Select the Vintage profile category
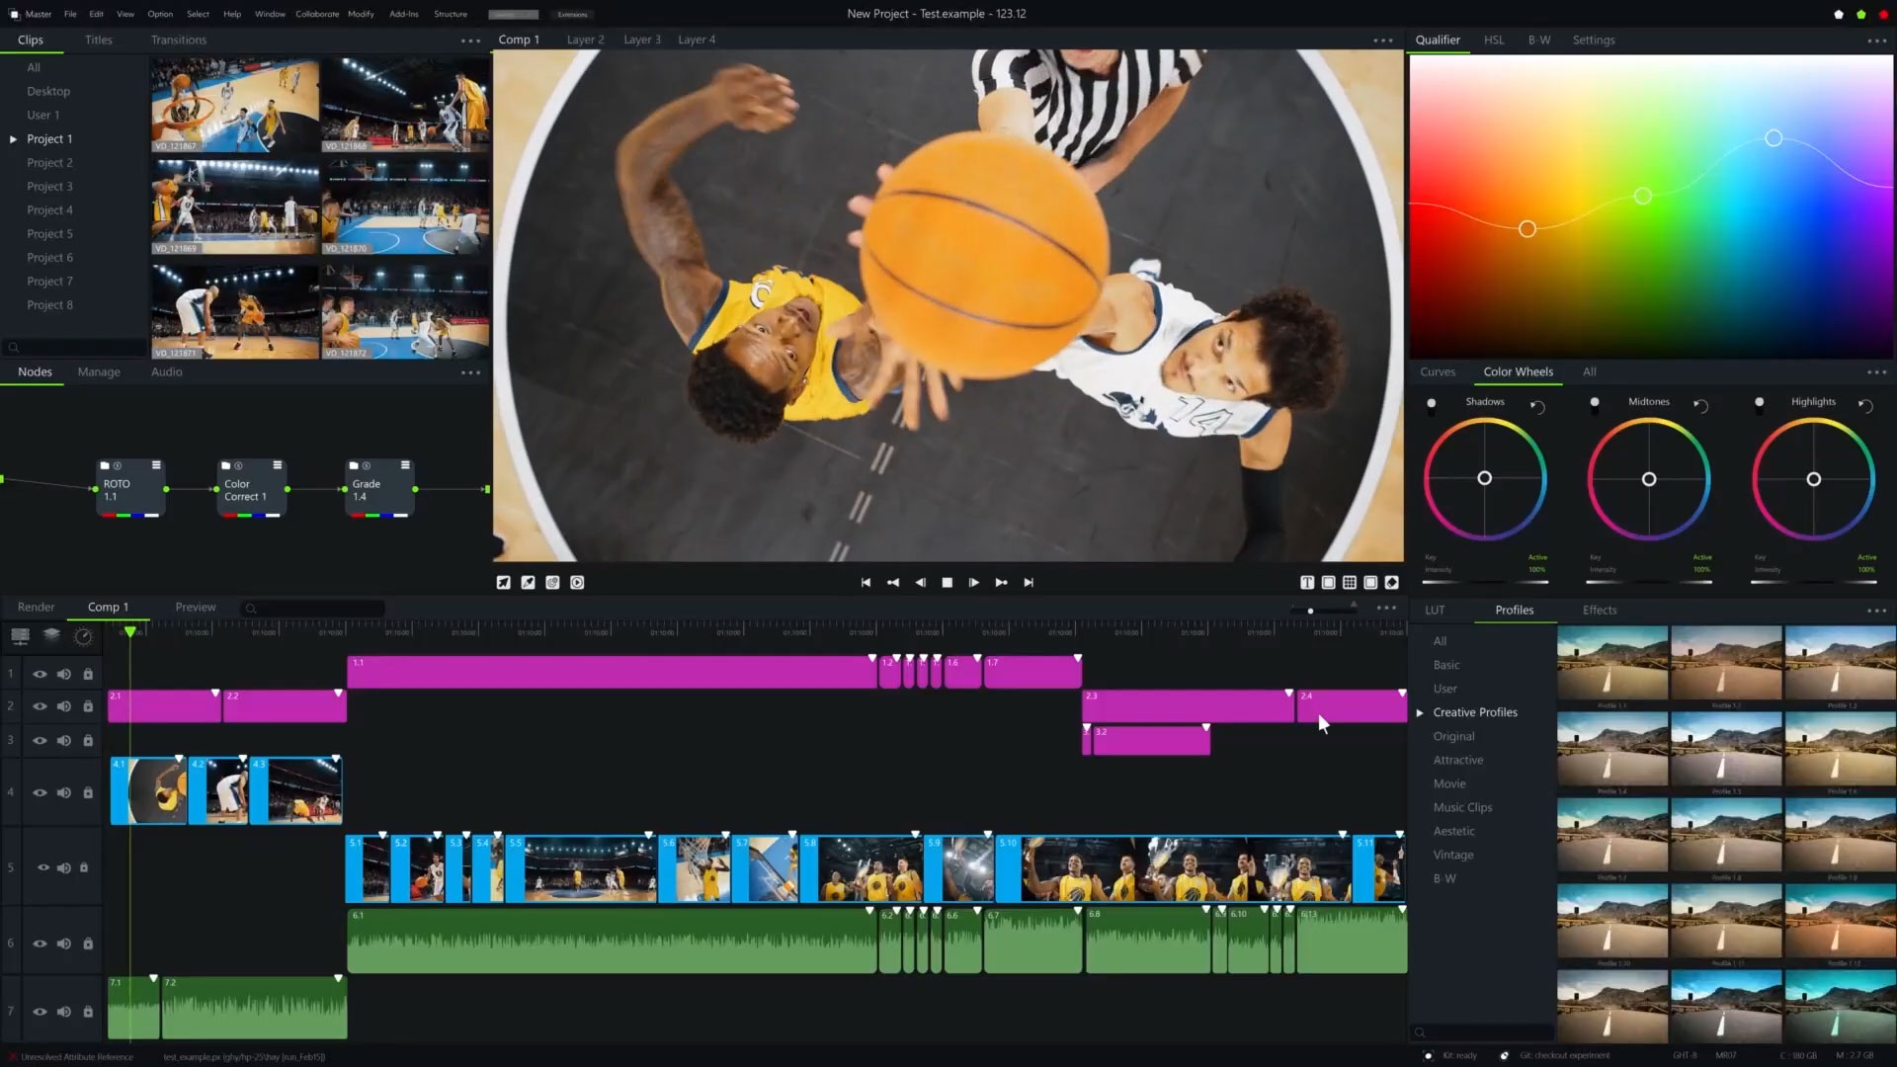Viewport: 1897px width, 1067px height. [1452, 855]
